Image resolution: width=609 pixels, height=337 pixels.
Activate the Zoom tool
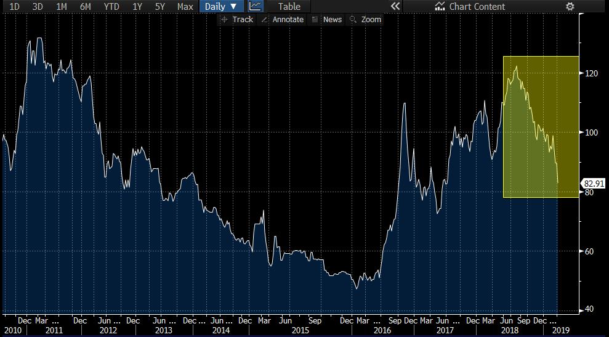pos(366,20)
